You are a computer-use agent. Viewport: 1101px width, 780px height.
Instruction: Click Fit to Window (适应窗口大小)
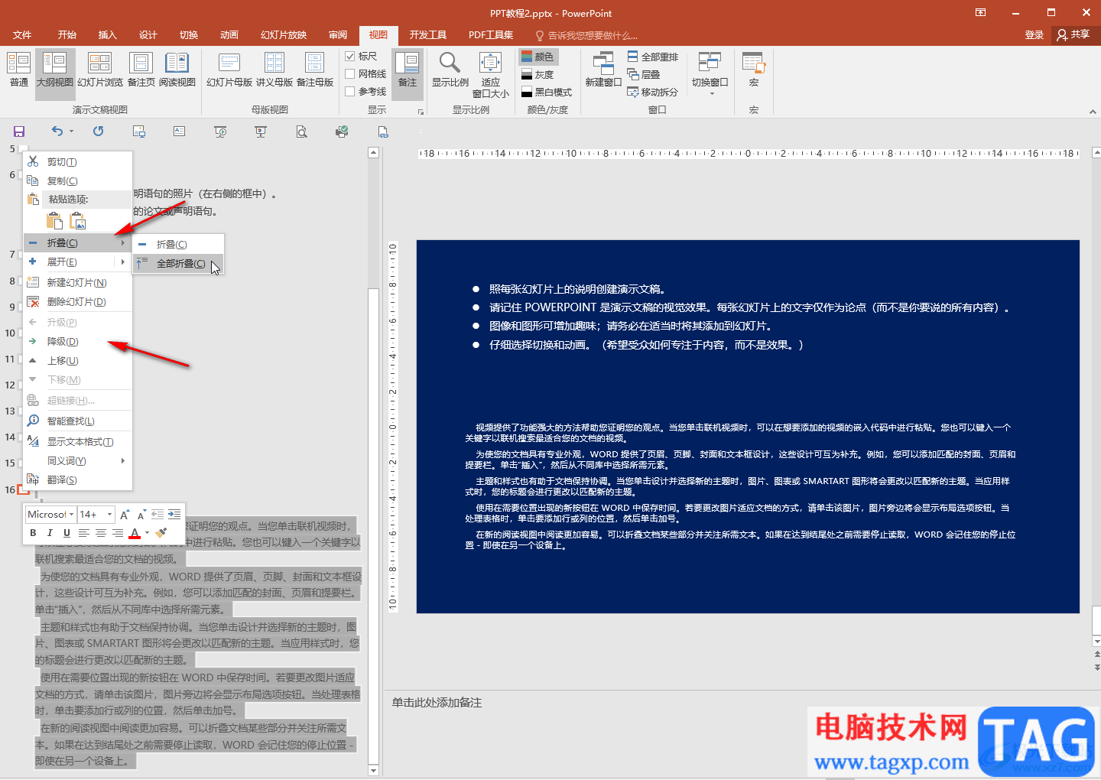tap(490, 74)
